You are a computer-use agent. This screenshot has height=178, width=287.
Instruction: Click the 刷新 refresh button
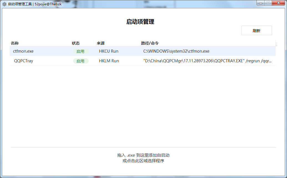coord(256,31)
